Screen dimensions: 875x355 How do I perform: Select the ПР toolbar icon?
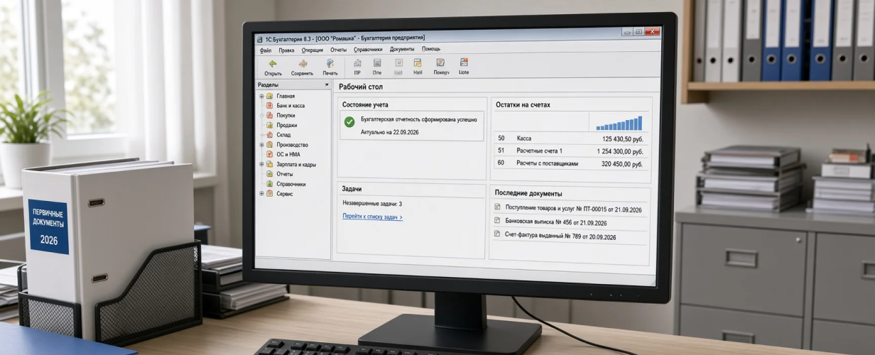coord(357,63)
